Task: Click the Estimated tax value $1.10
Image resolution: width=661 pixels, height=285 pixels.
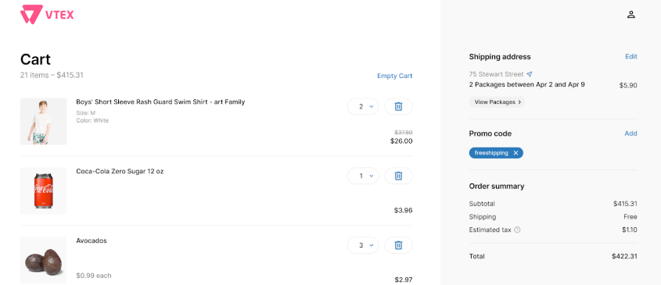Action: (x=630, y=230)
